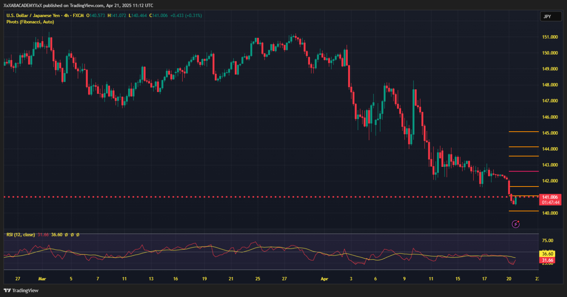
Task: Select the Pivots (Fibonacci, Auto) indicator label
Action: click(30, 22)
